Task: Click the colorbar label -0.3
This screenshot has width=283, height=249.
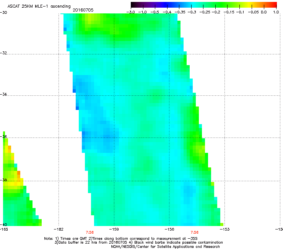Action: [192, 12]
